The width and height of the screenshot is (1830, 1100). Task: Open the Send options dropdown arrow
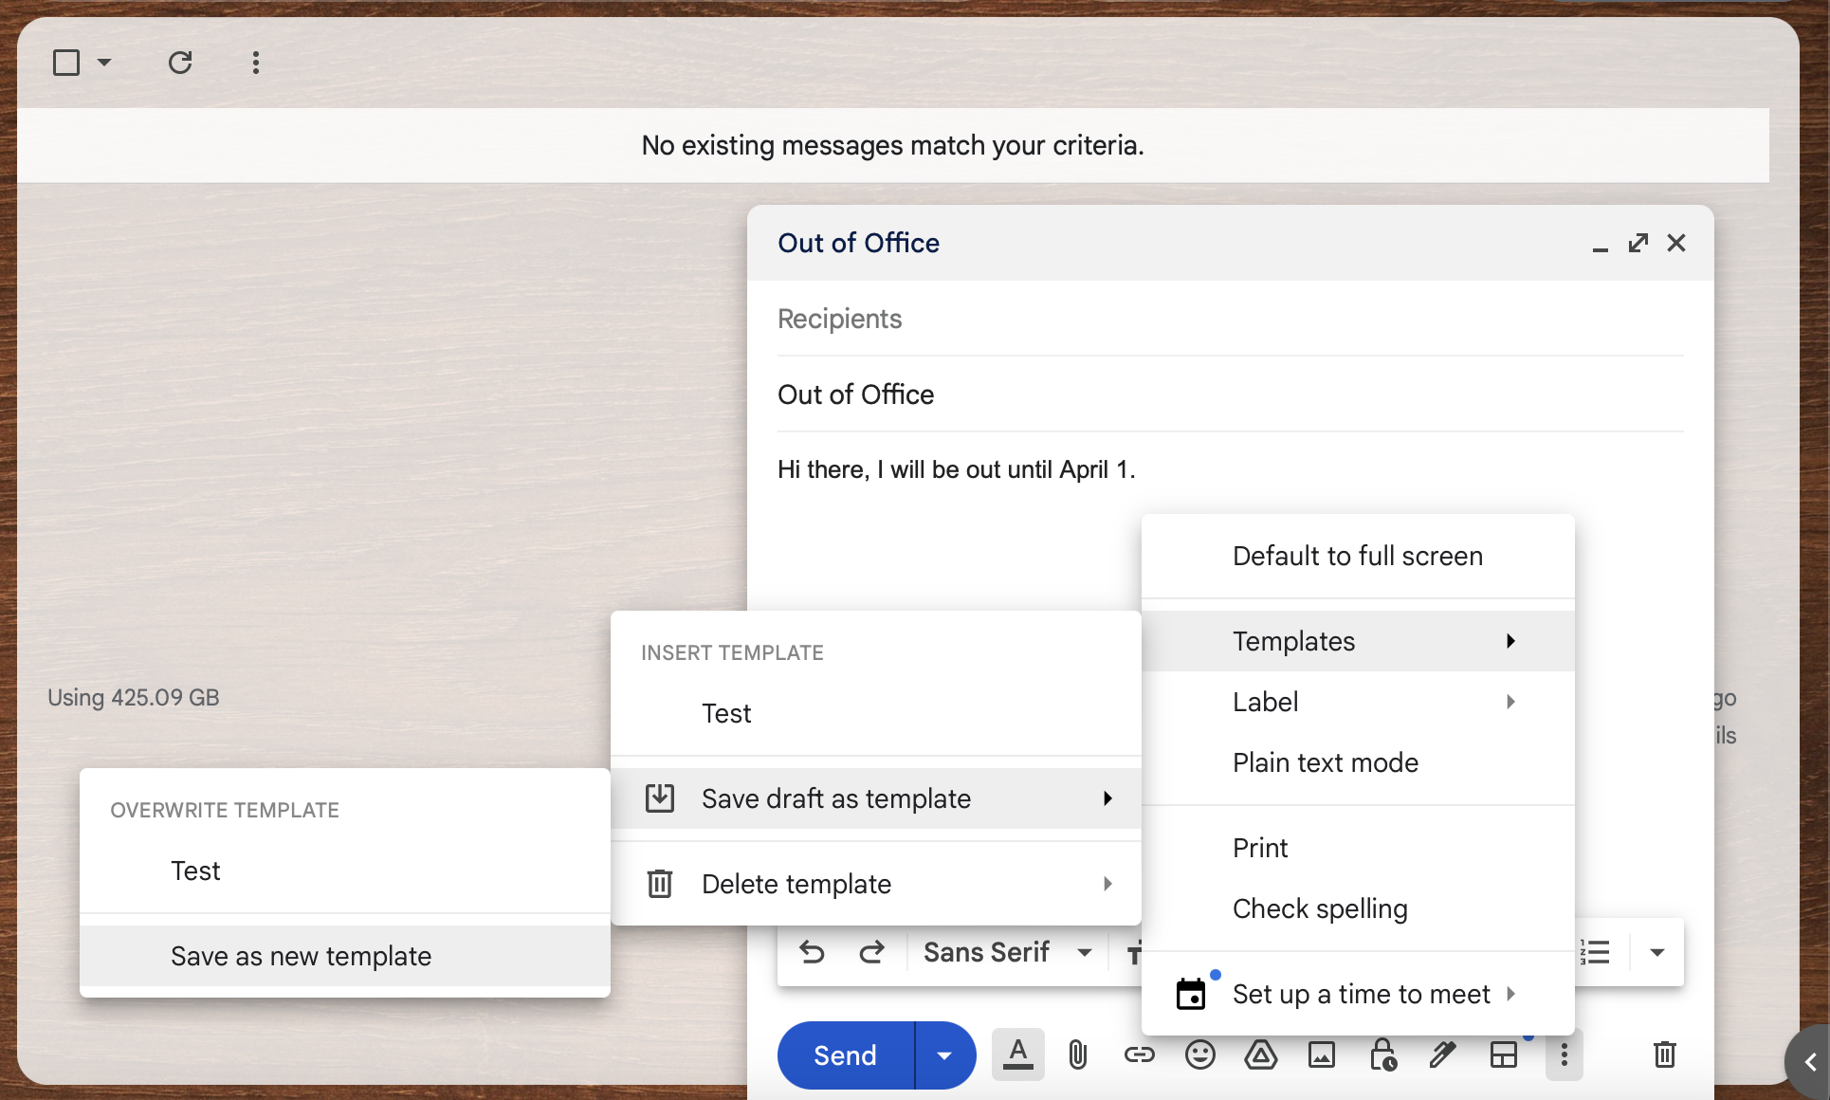[x=944, y=1055]
